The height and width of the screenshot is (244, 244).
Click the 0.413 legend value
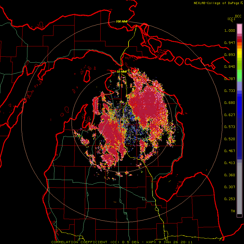230,163
